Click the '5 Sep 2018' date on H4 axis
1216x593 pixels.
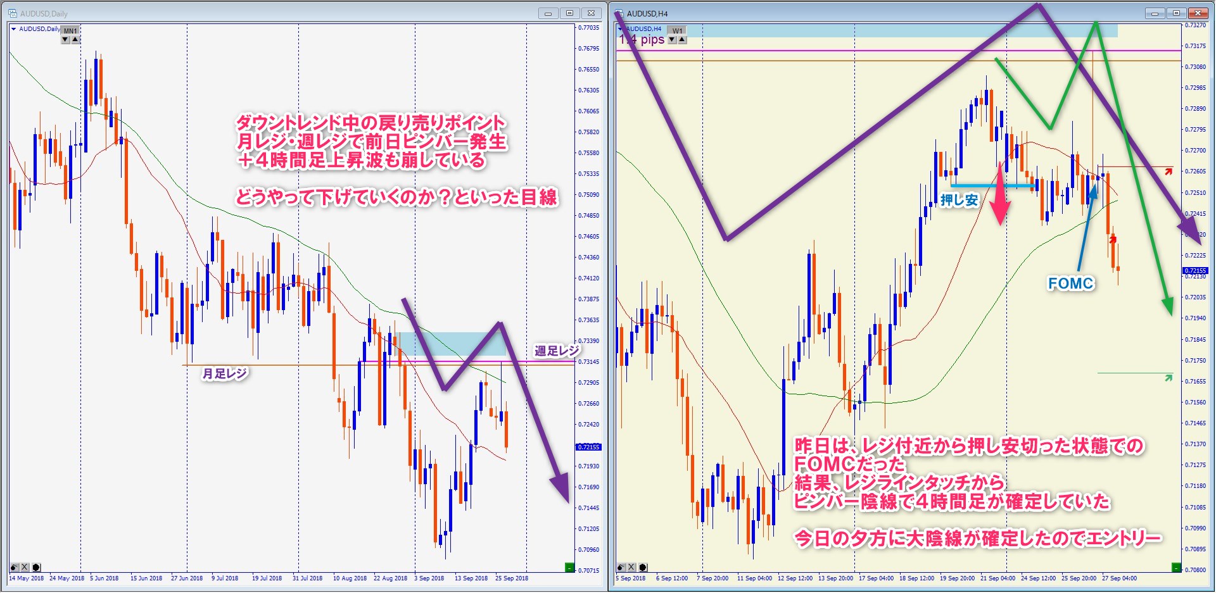coord(631,578)
